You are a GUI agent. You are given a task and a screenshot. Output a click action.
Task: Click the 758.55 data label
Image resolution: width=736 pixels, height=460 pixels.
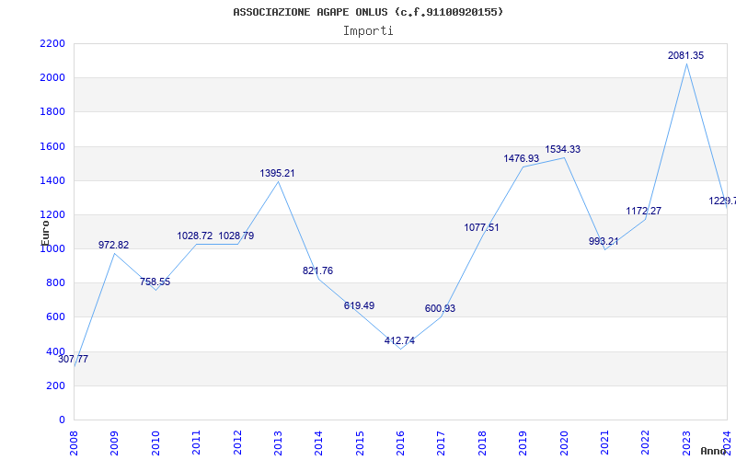click(x=155, y=282)
